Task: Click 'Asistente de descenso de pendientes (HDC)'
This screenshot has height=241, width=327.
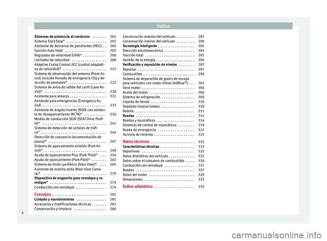Action: pyautogui.click(x=68, y=46)
